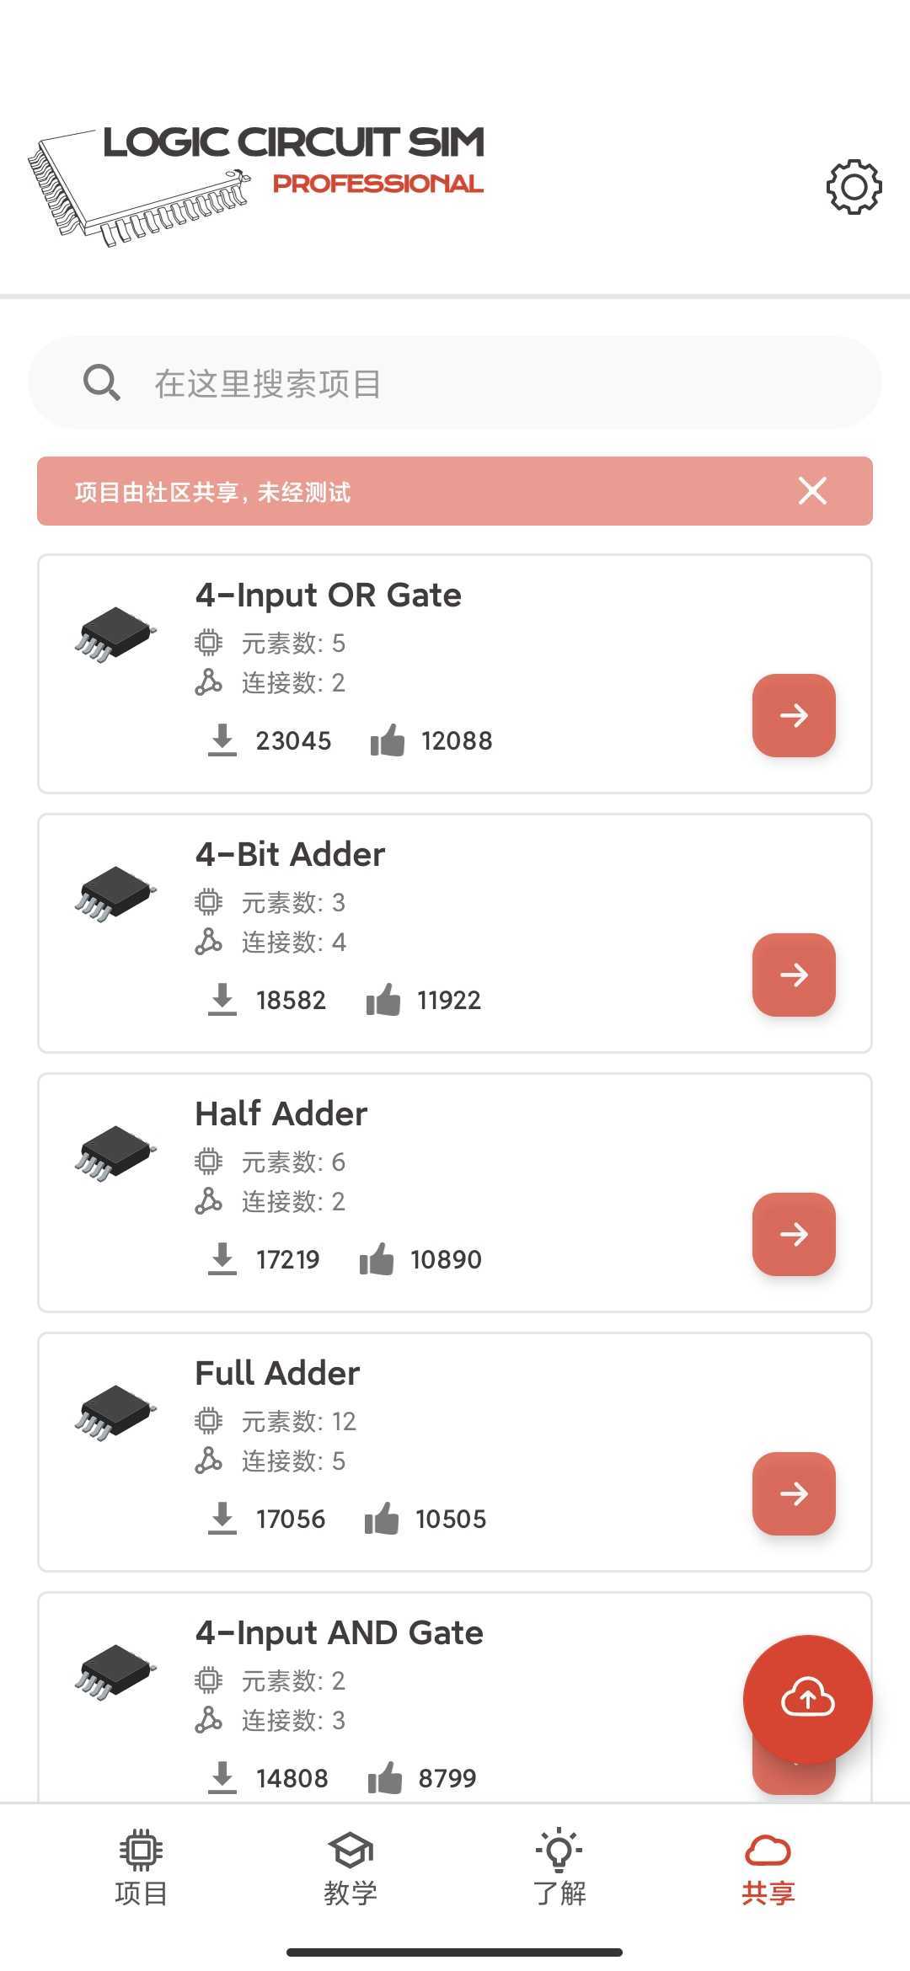Open the Full Adder arrow button
The image size is (910, 1971).
793,1494
